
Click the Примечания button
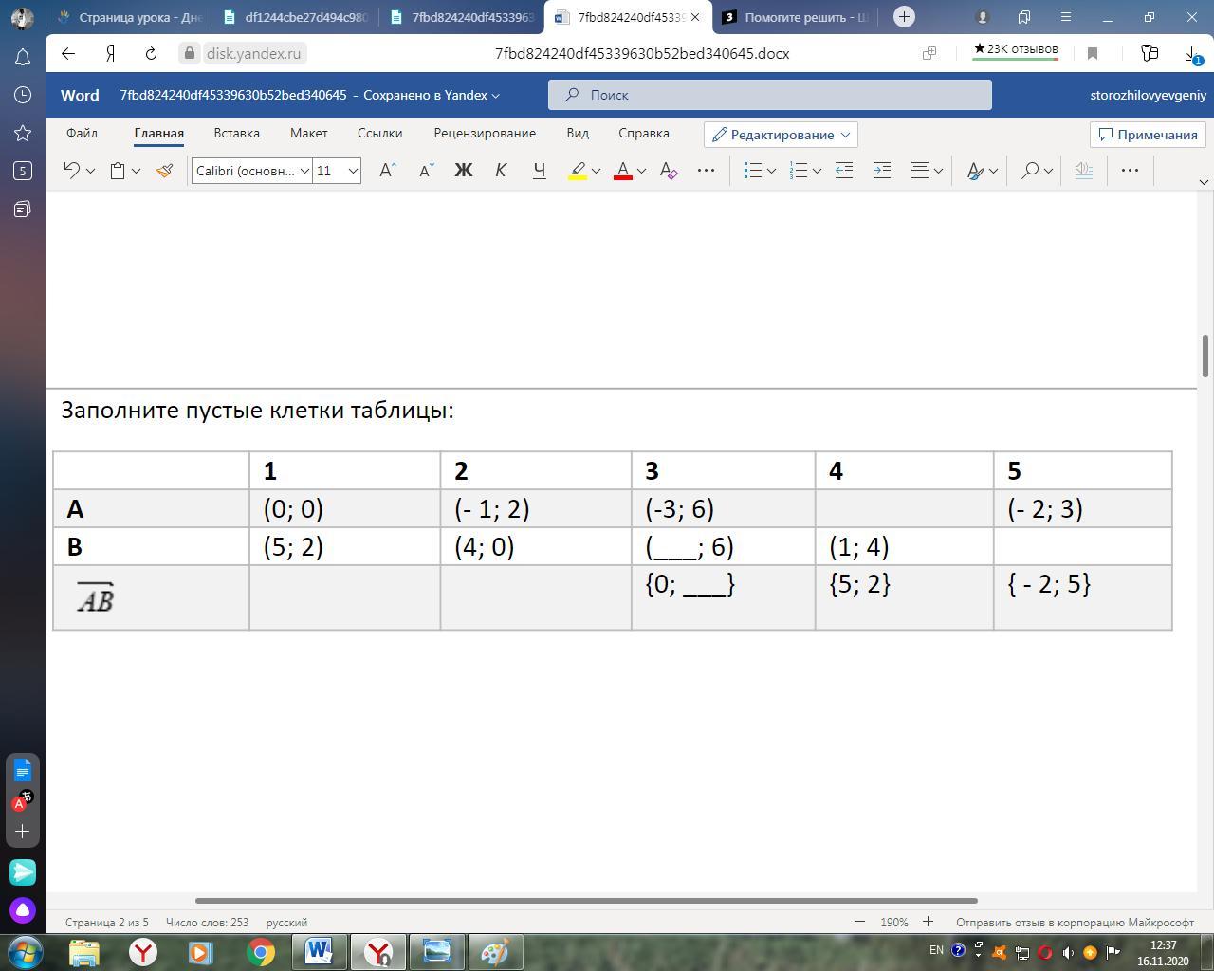click(1148, 135)
